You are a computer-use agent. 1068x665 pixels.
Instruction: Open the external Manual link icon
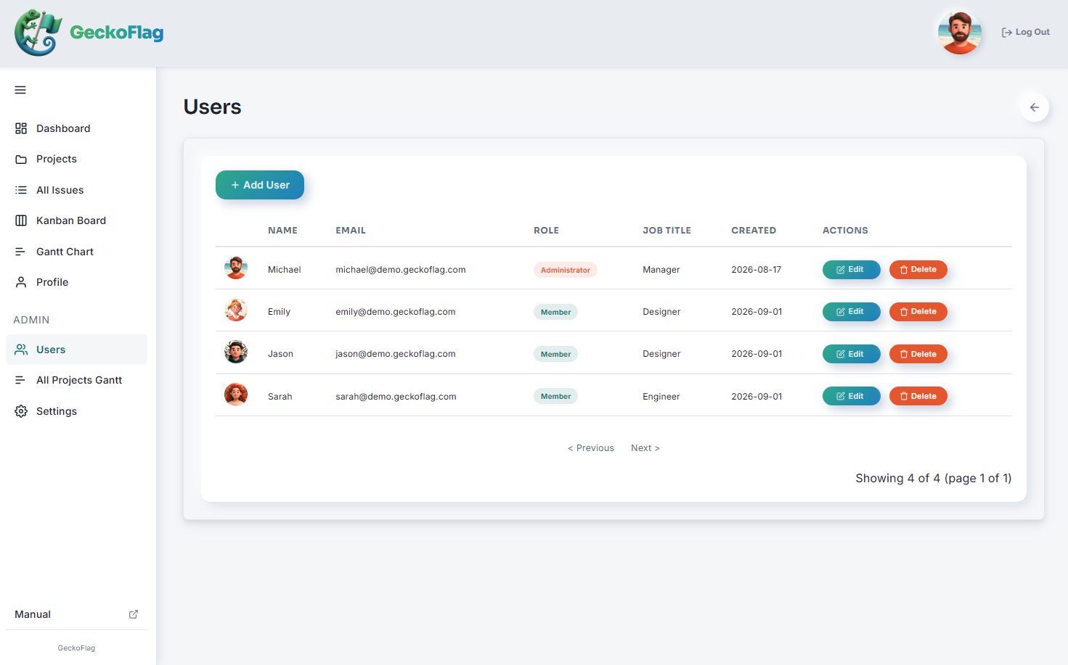coord(134,614)
